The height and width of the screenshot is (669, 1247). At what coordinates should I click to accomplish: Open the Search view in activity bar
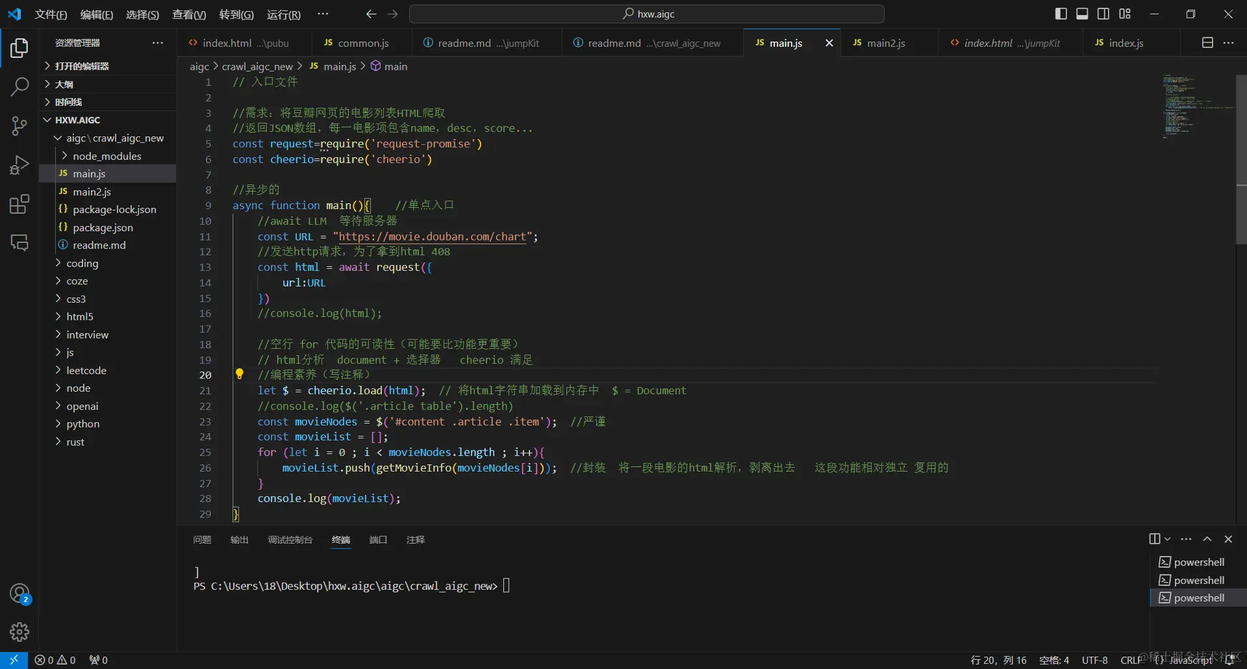coord(19,87)
